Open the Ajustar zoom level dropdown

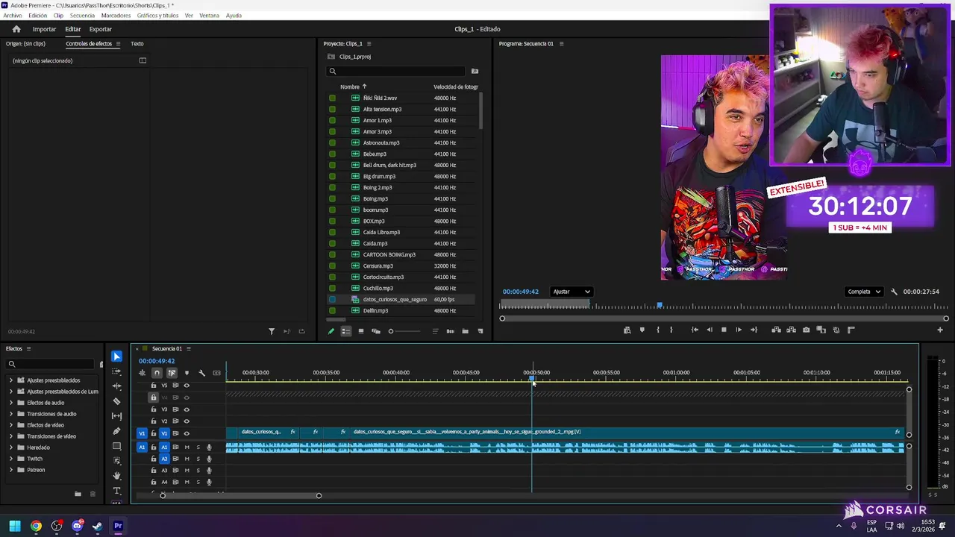click(x=571, y=292)
